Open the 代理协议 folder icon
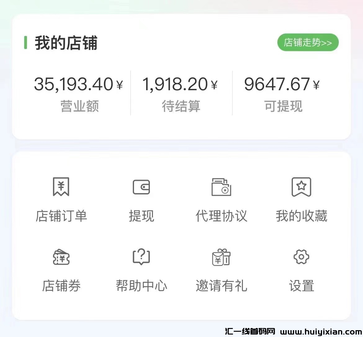 pyautogui.click(x=221, y=187)
